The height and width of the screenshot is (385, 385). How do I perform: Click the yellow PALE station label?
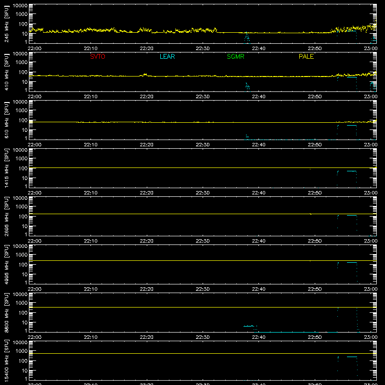click(306, 56)
